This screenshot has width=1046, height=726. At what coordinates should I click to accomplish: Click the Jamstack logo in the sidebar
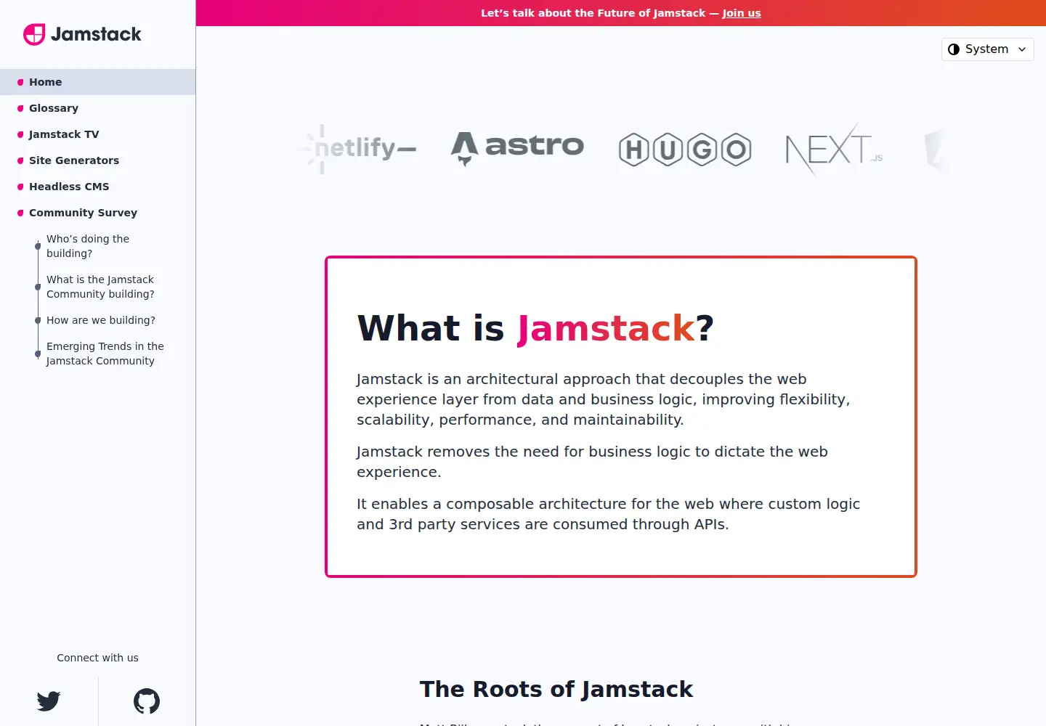82,34
